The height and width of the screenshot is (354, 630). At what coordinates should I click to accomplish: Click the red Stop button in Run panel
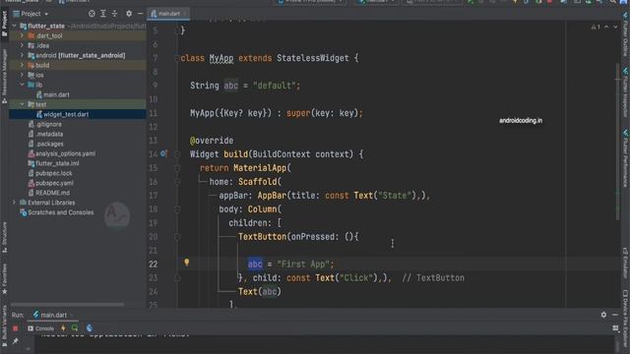point(16,328)
